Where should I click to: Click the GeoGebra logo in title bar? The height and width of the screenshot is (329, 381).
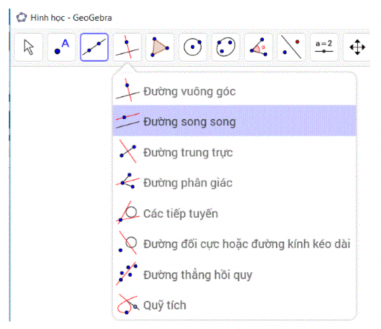point(22,18)
